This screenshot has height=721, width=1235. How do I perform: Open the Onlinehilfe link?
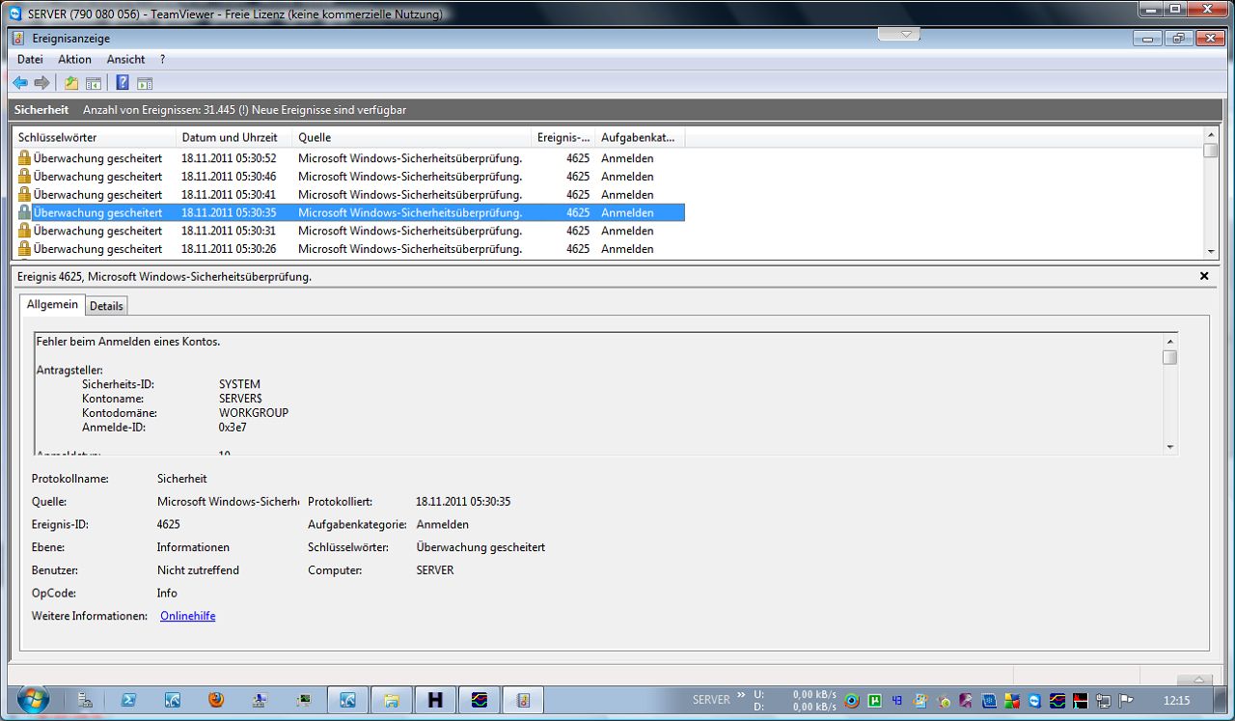pyautogui.click(x=188, y=616)
